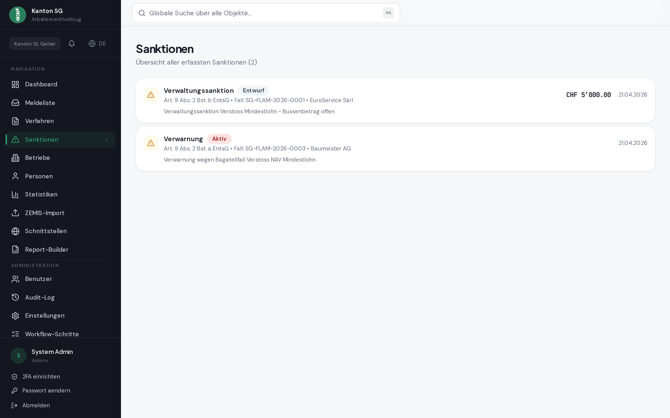The height and width of the screenshot is (418, 670).
Task: Click description 'Verwaltungssanktion Verstoss Mindestlohn - Bussenbetrag offen'
Action: 249,111
